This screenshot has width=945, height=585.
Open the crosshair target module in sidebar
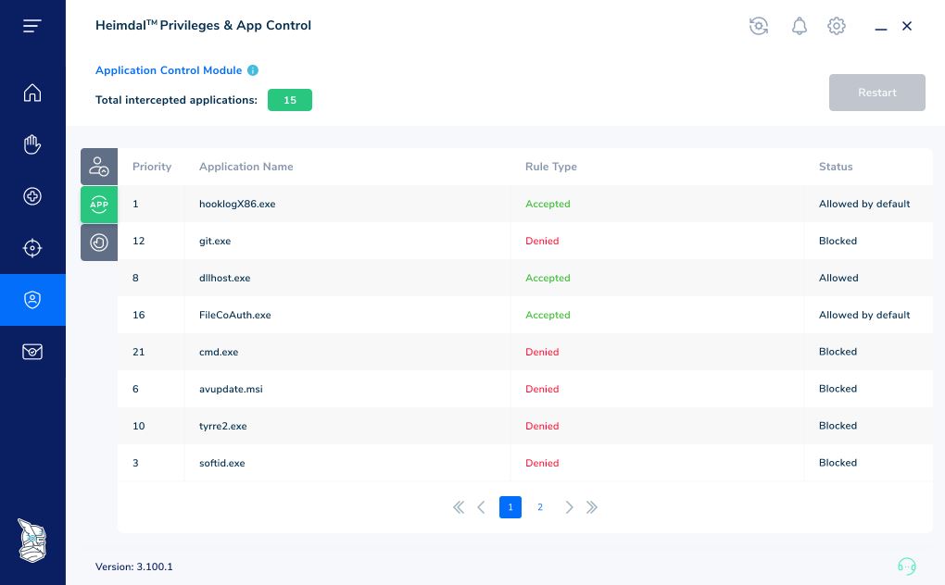pyautogui.click(x=31, y=247)
